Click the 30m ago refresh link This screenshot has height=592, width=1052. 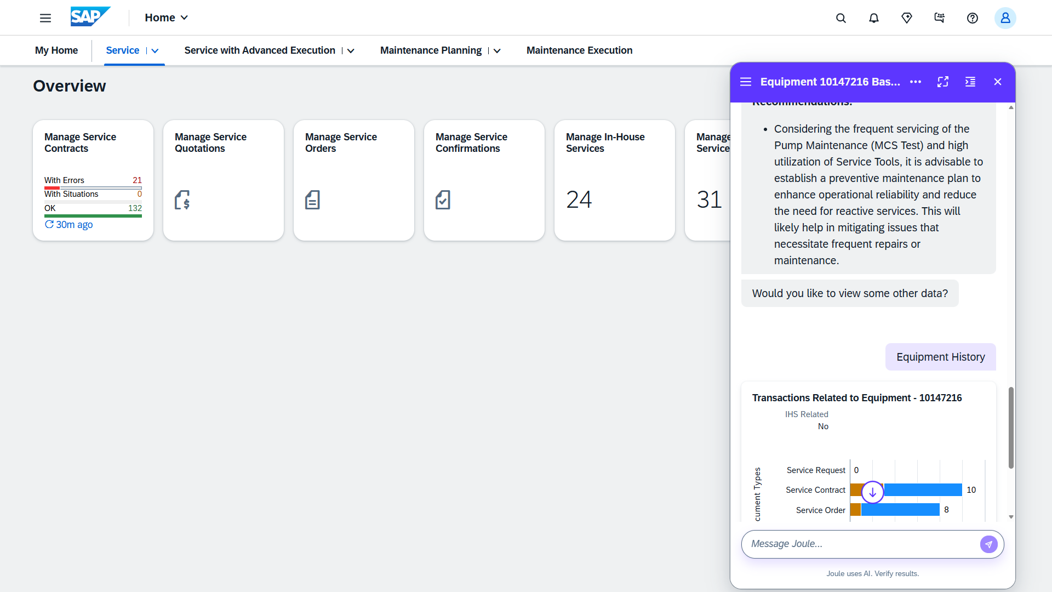(x=69, y=225)
